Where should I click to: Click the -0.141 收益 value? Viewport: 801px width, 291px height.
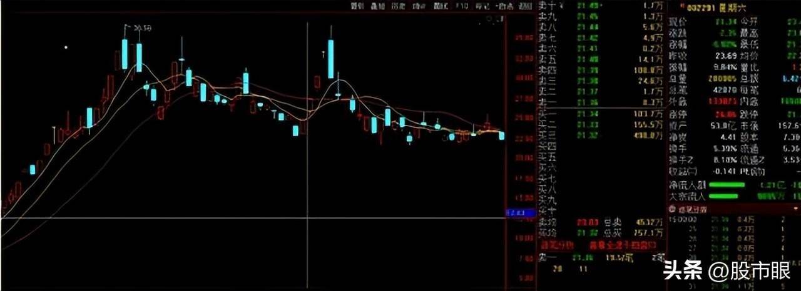click(x=723, y=170)
